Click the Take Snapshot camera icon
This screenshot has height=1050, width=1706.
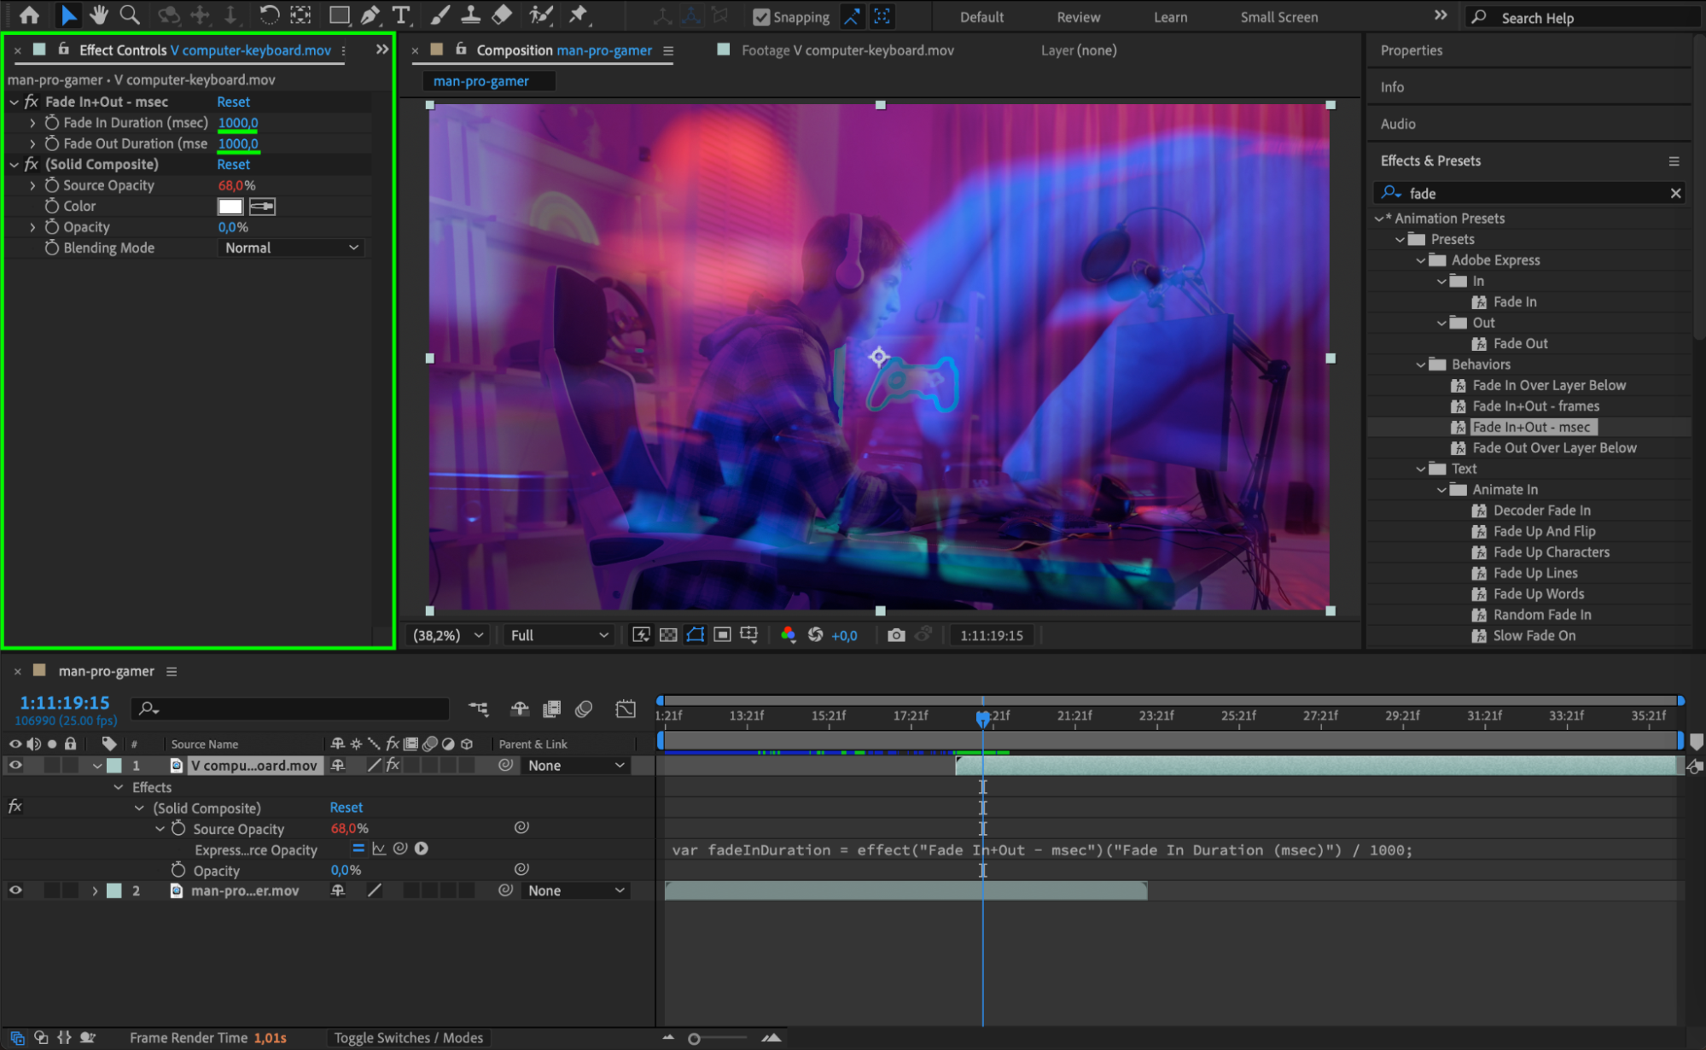(x=895, y=635)
